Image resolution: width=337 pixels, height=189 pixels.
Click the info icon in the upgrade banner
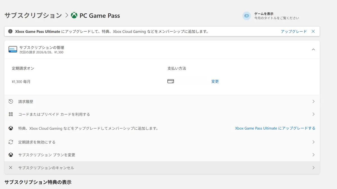pyautogui.click(x=10, y=31)
